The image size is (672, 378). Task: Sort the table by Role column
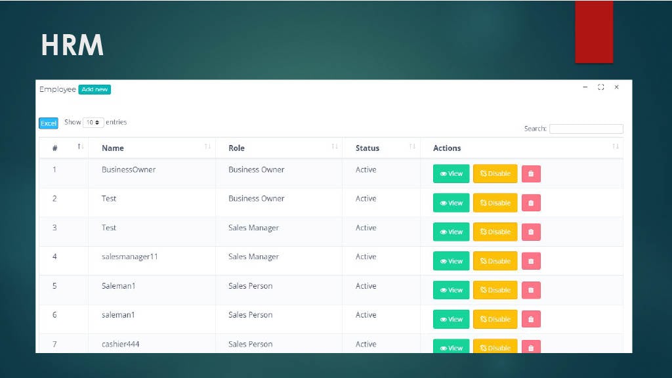(x=236, y=148)
